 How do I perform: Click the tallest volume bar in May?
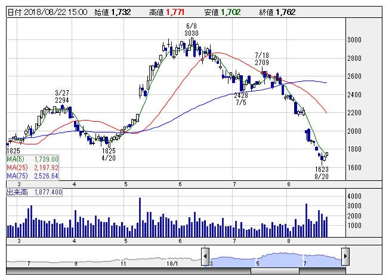pos(140,217)
